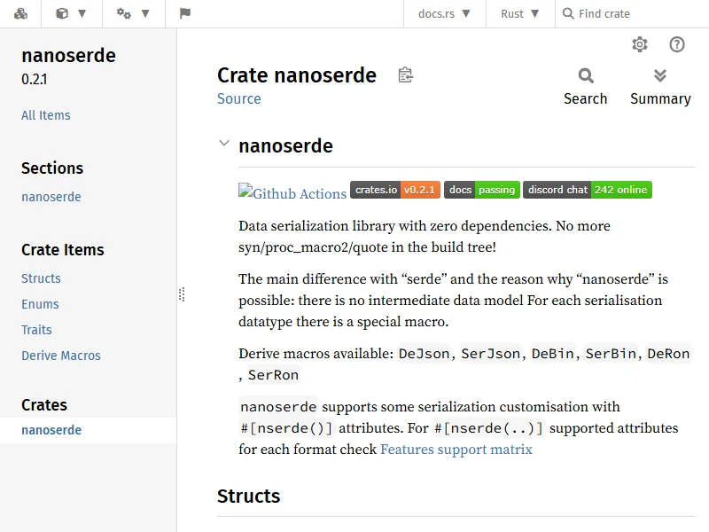Open the Source link
This screenshot has width=709, height=532.
pyautogui.click(x=239, y=98)
